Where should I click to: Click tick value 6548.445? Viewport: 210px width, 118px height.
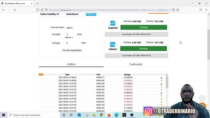click(100, 96)
